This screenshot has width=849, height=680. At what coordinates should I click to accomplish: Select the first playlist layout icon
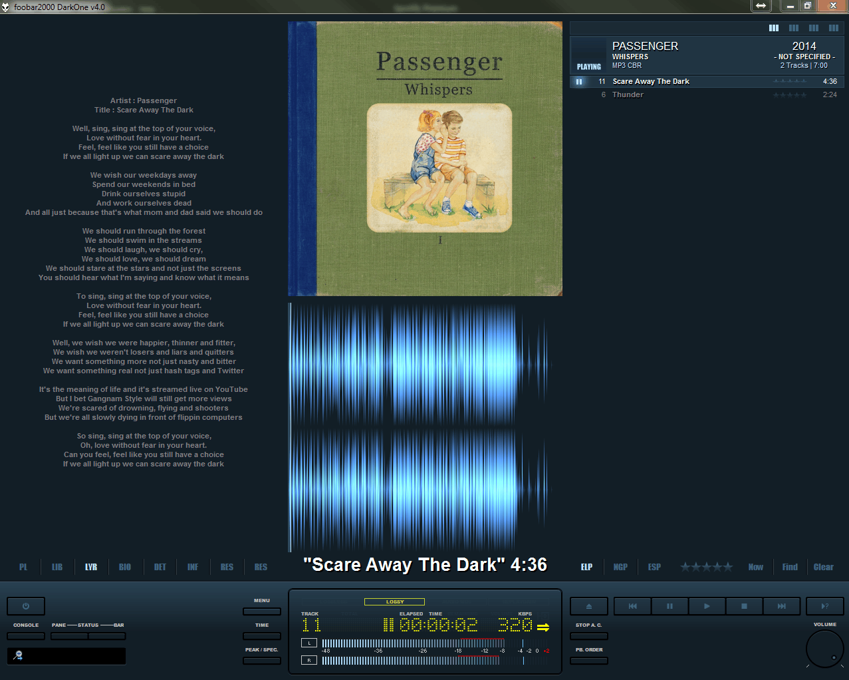[774, 28]
